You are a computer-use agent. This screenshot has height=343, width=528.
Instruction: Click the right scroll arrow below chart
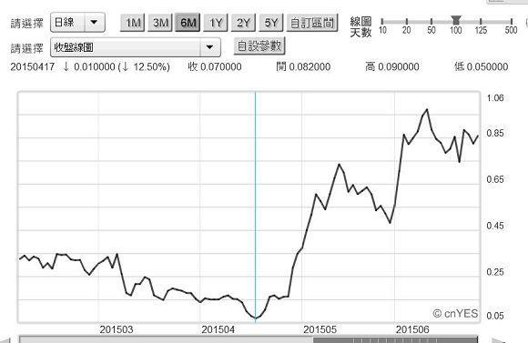pos(498,340)
